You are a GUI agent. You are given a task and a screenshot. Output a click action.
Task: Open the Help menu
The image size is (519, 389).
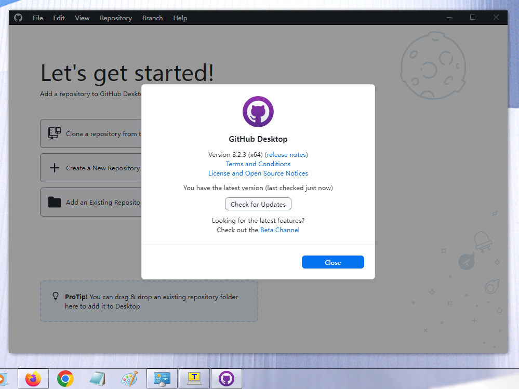[x=180, y=18]
